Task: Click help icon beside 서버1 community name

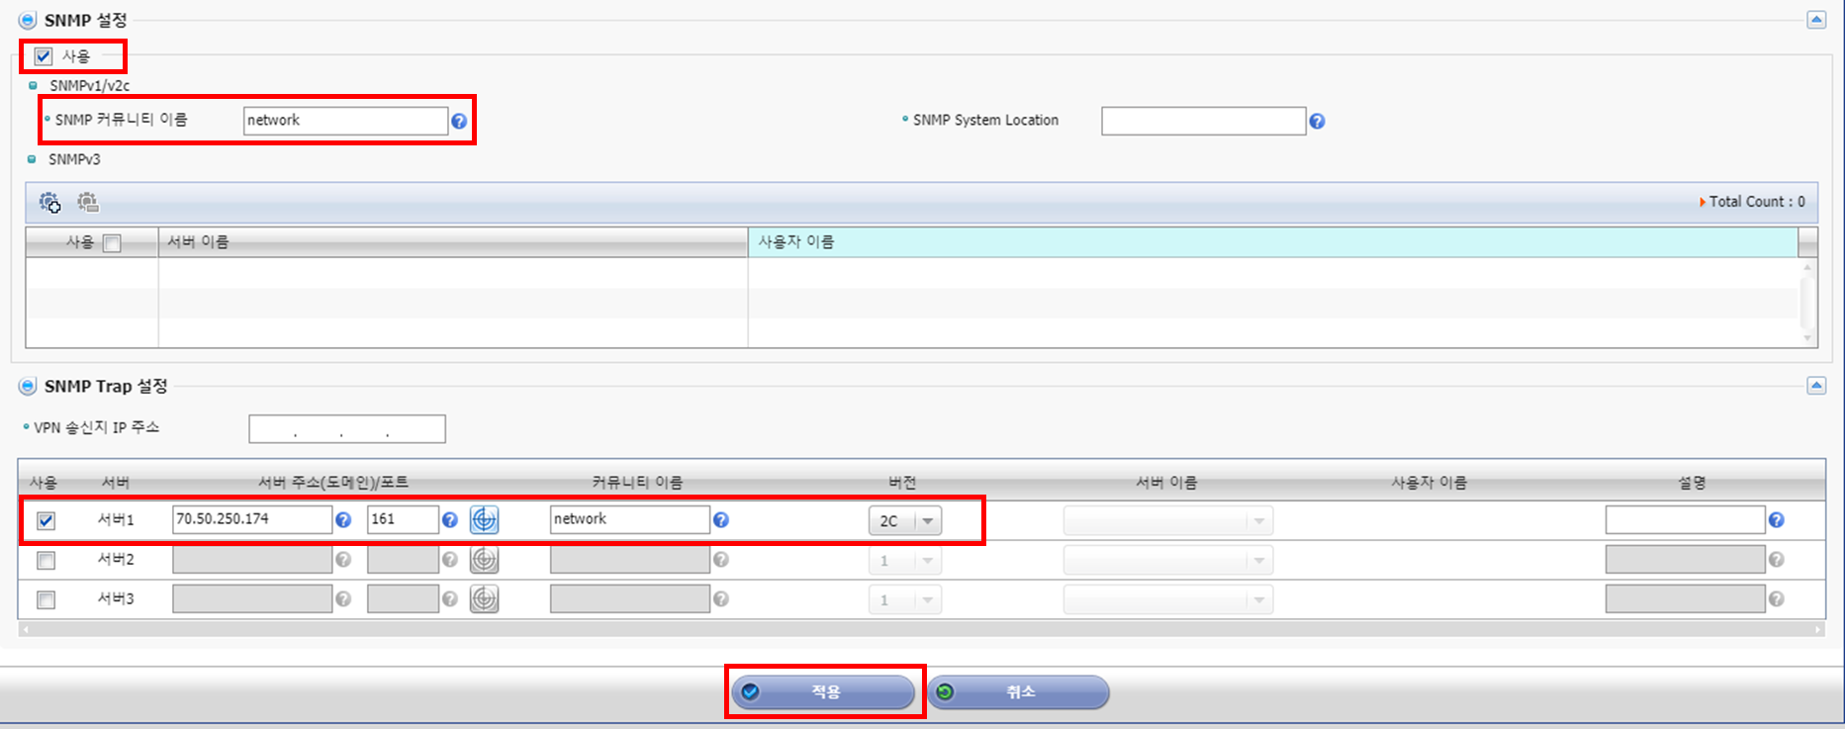Action: click(721, 520)
